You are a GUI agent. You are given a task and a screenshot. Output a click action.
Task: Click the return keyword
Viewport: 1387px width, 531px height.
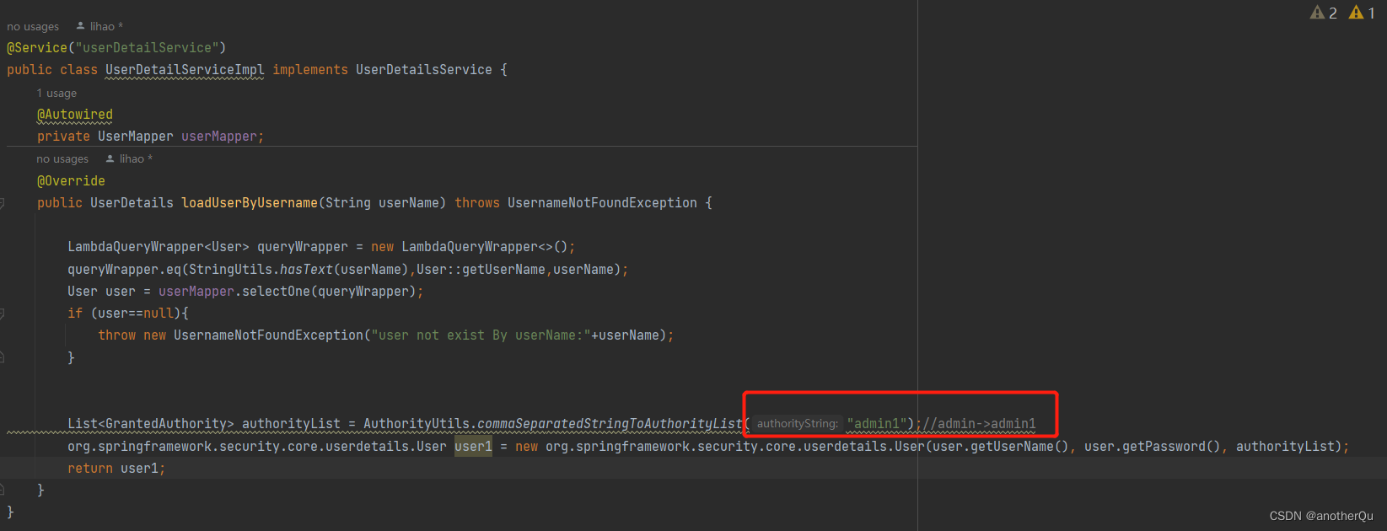90,468
